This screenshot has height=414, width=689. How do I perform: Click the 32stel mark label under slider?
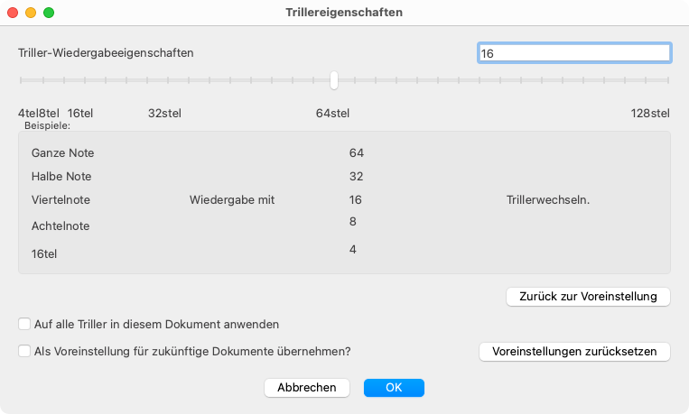tap(164, 113)
